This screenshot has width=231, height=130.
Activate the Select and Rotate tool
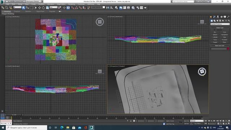[43, 8]
